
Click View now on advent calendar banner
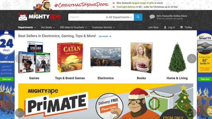[x=7, y=79]
